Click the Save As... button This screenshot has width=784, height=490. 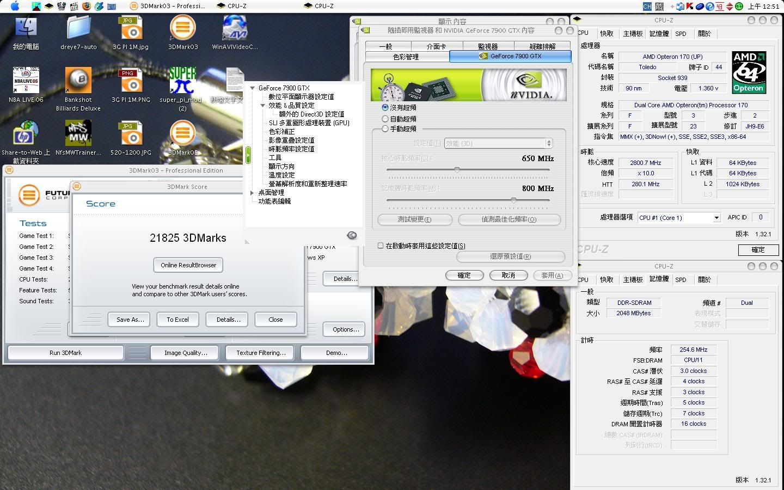130,320
